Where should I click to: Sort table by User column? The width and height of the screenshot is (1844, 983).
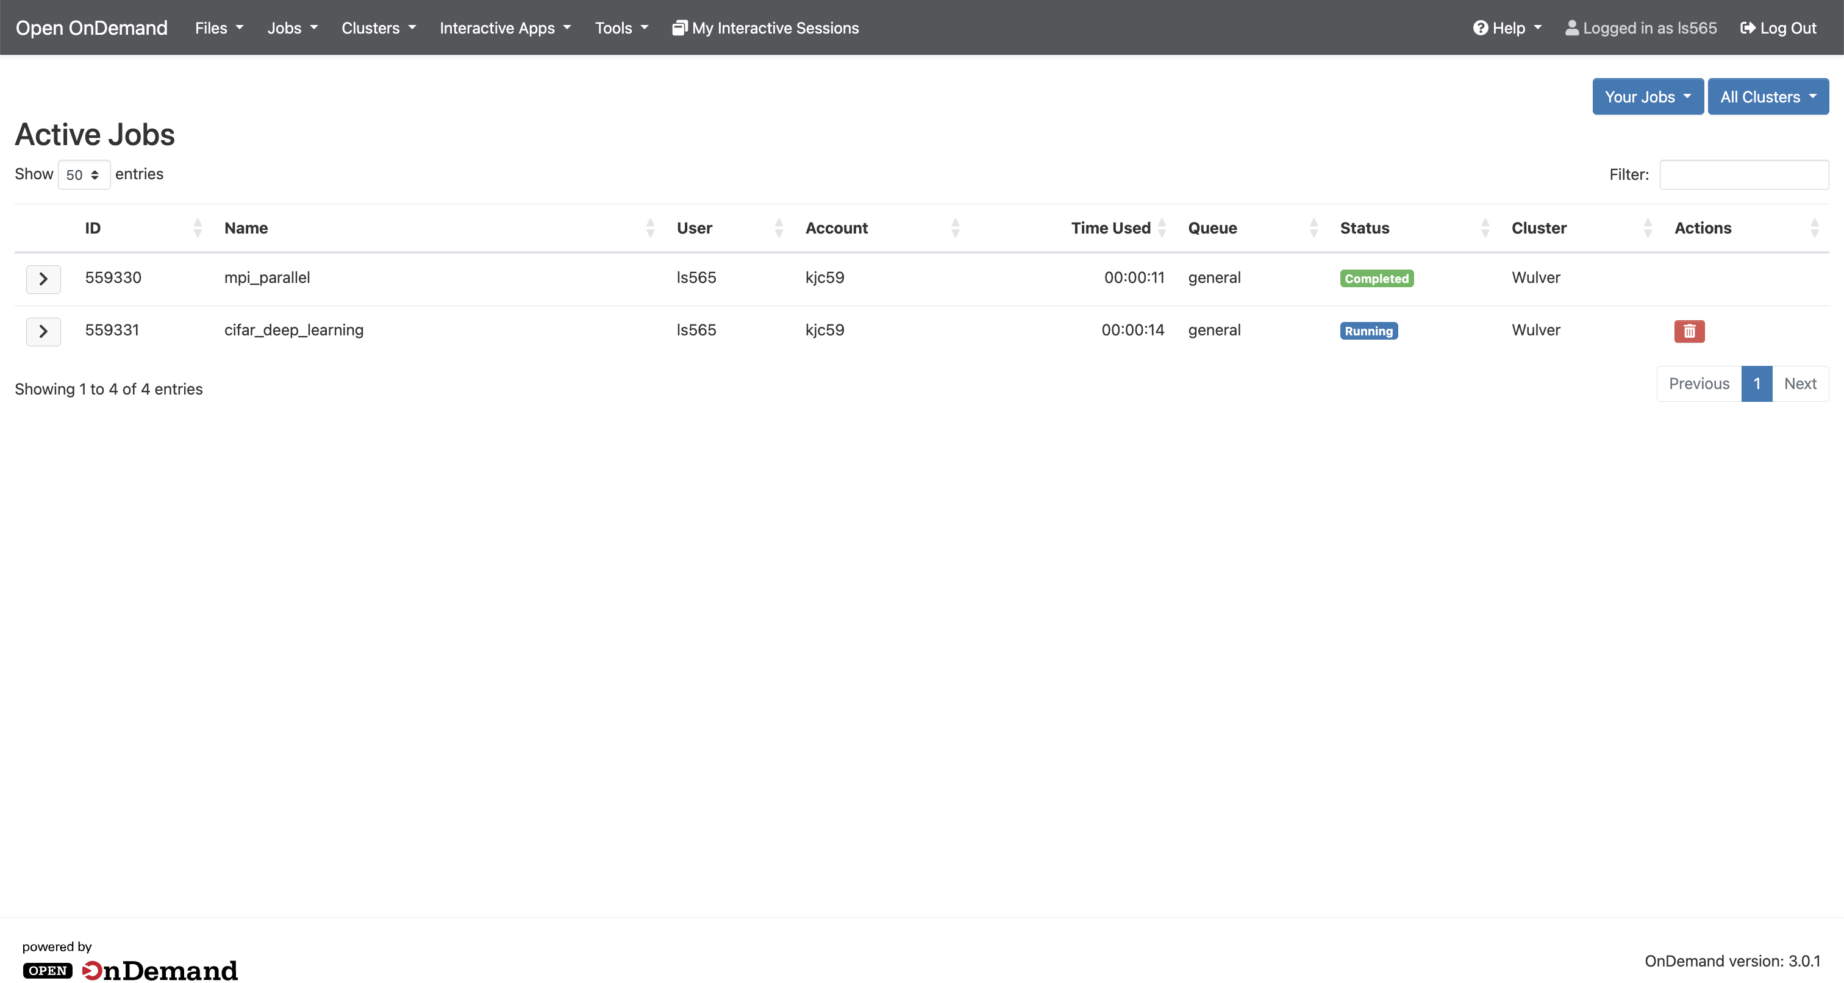729,227
